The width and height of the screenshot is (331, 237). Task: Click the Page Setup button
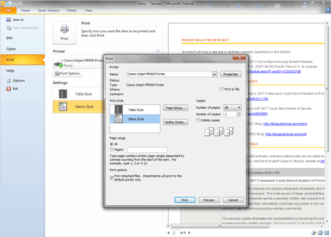(176, 108)
